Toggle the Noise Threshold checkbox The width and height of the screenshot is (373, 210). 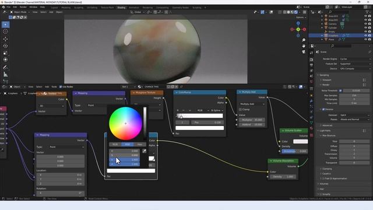point(340,90)
